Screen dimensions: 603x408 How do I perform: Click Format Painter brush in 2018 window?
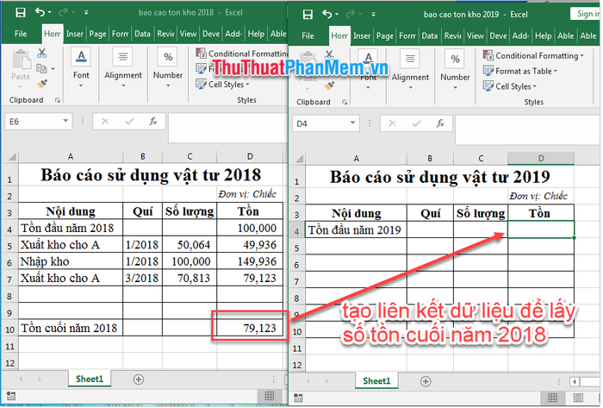(x=41, y=85)
